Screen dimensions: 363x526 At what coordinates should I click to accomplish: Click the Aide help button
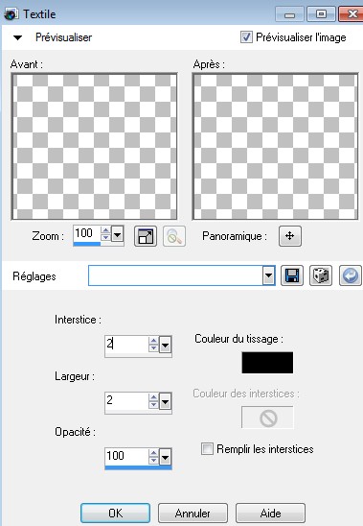tap(270, 513)
